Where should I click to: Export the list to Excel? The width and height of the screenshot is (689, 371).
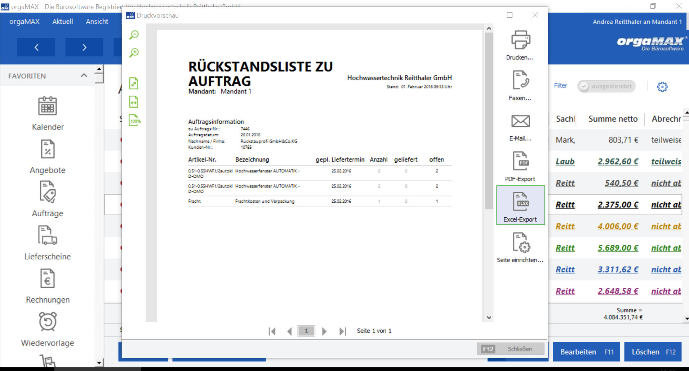point(520,205)
